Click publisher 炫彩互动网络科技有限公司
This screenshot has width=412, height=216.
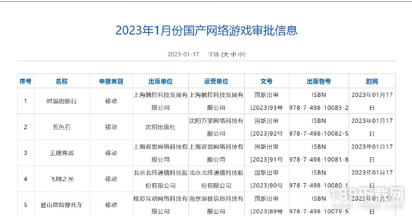tap(161, 205)
